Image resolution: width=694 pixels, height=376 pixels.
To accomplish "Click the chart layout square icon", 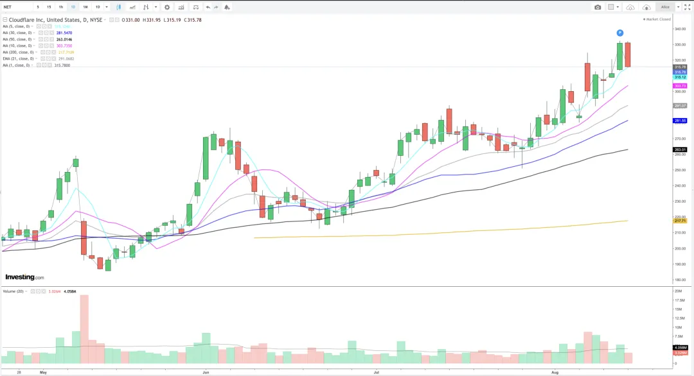I will coord(611,7).
